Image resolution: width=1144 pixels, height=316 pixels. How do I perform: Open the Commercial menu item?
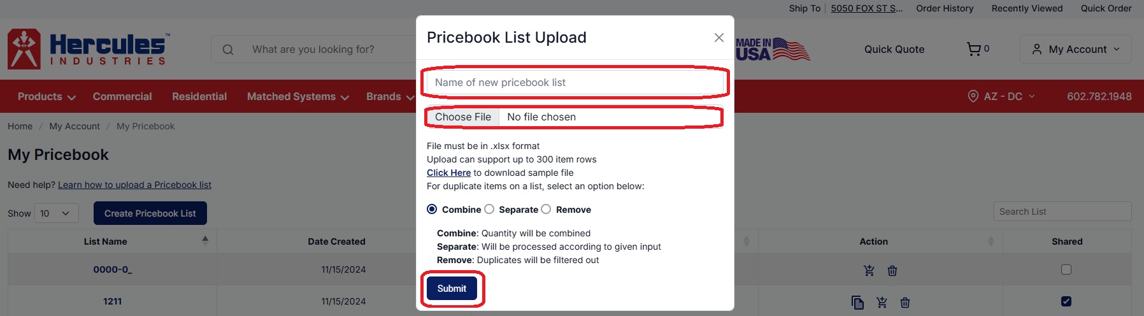coord(122,97)
